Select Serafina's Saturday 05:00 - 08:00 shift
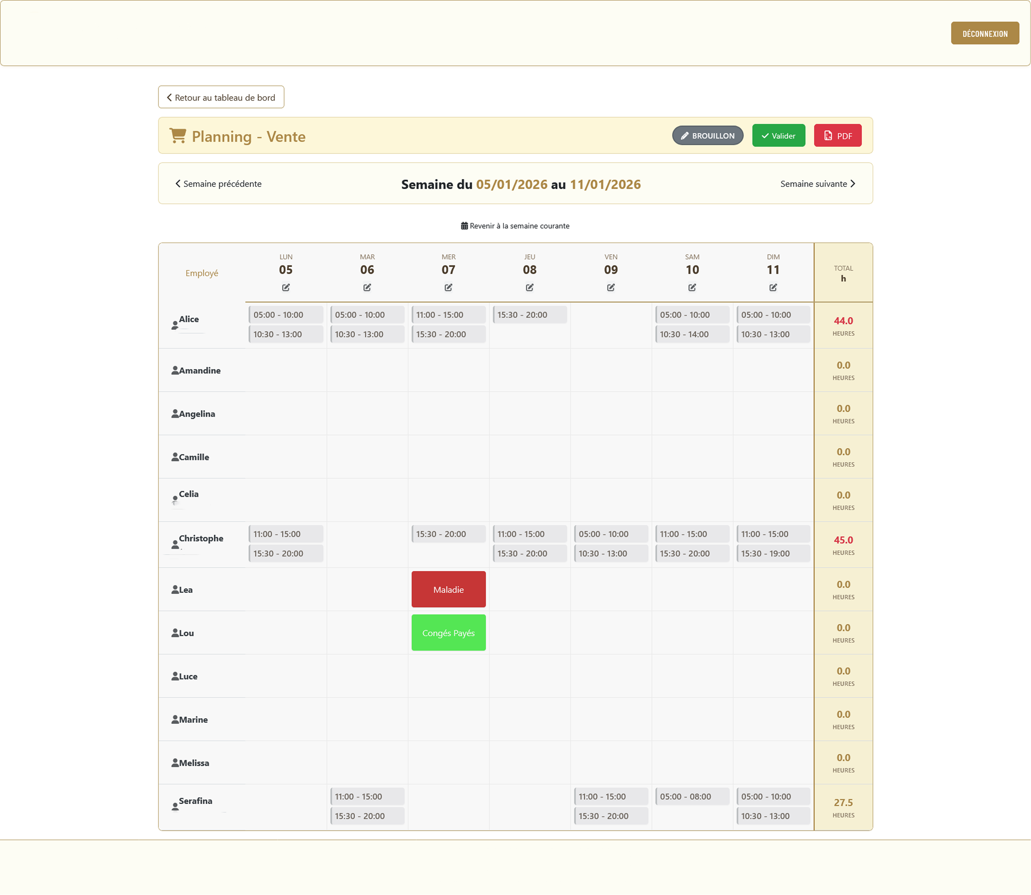The width and height of the screenshot is (1031, 895). 692,796
